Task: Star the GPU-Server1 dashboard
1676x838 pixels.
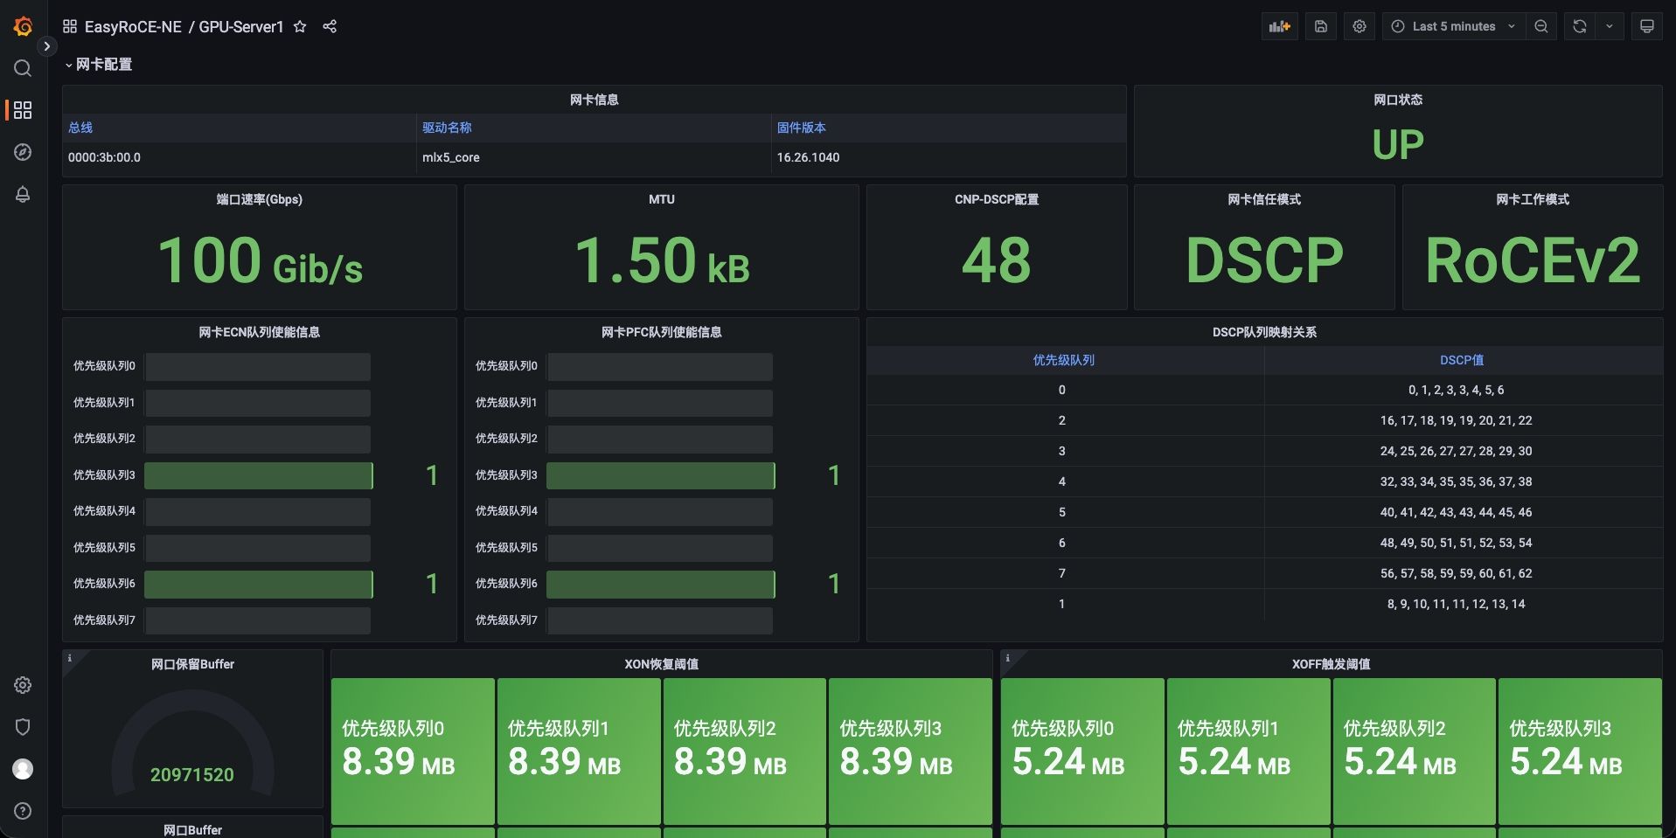Action: click(300, 27)
